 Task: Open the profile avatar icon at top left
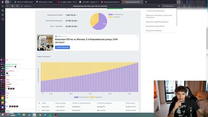[2, 2]
